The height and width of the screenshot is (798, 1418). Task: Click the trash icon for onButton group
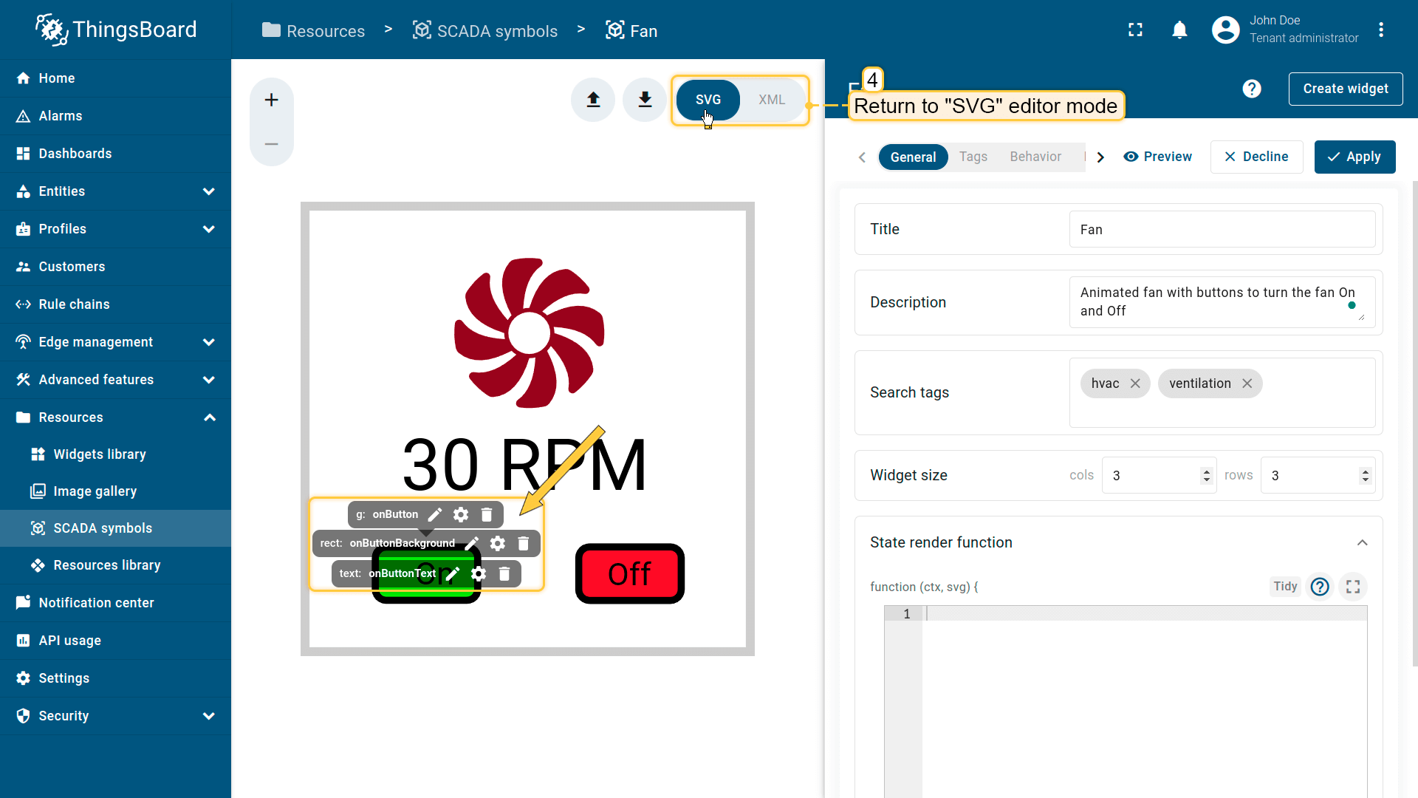[x=487, y=514]
